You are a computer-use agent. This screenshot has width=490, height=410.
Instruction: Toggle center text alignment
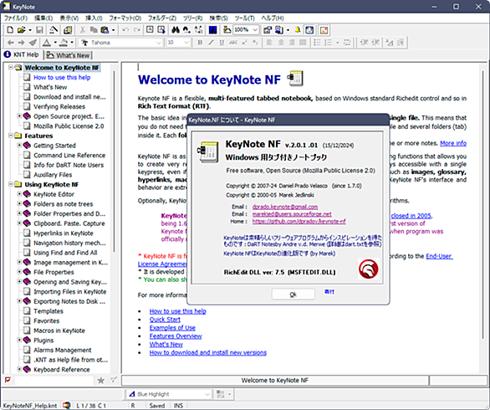tap(281, 42)
